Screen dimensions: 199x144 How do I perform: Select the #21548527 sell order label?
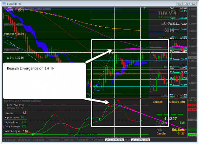[x=11, y=50]
